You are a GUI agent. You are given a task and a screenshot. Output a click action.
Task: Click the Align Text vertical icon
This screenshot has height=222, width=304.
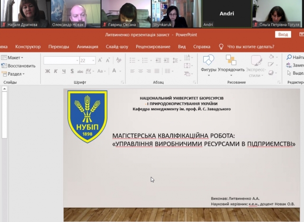click(187, 66)
